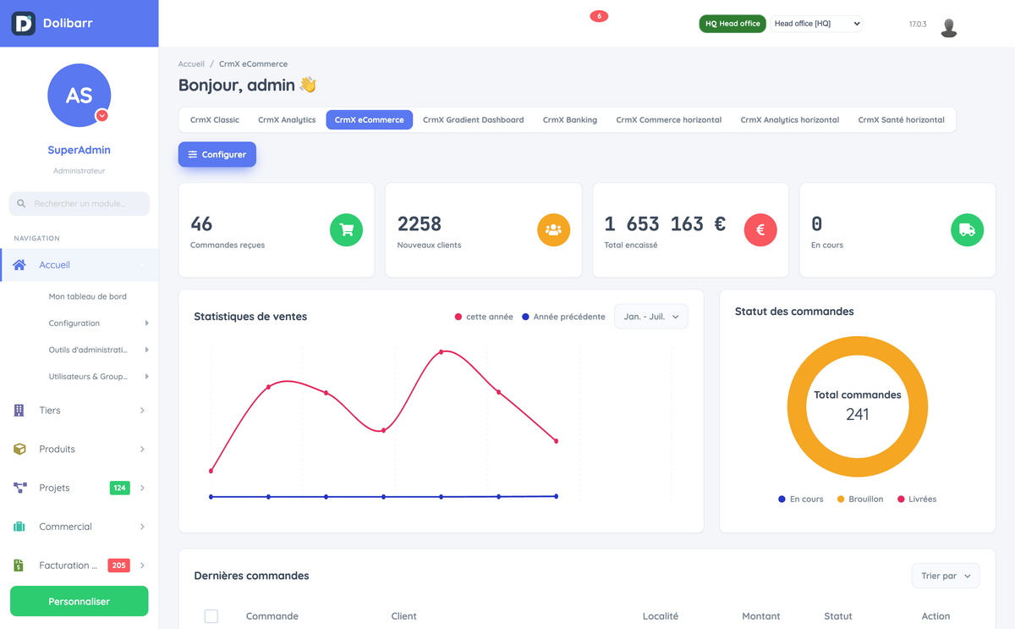The height and width of the screenshot is (629, 1015).
Task: Toggle the 'Brouillon' donut legend
Action: [x=860, y=499]
